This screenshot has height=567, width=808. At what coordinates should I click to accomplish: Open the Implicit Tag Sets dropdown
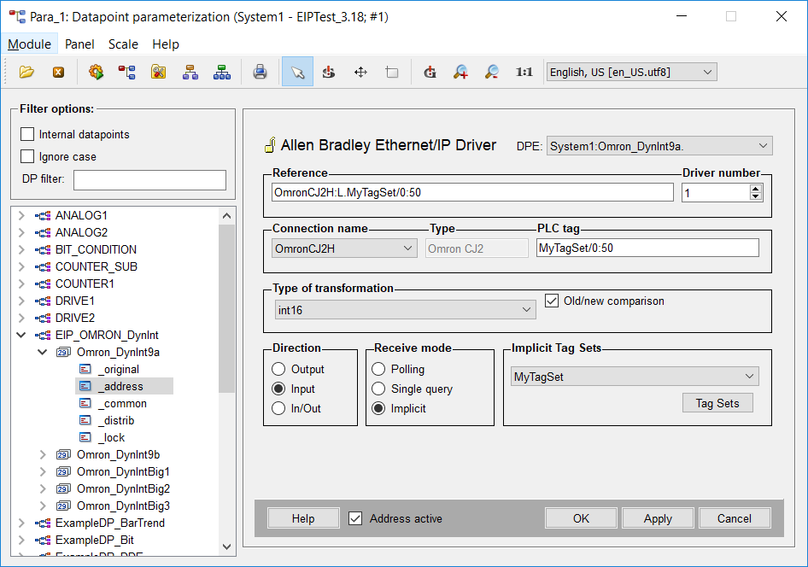(635, 377)
